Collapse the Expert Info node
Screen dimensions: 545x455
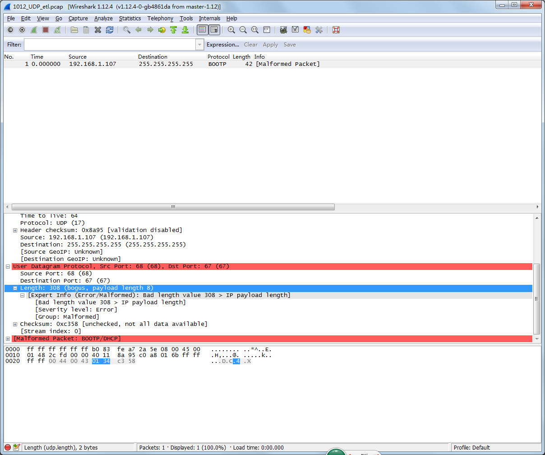pyautogui.click(x=22, y=295)
